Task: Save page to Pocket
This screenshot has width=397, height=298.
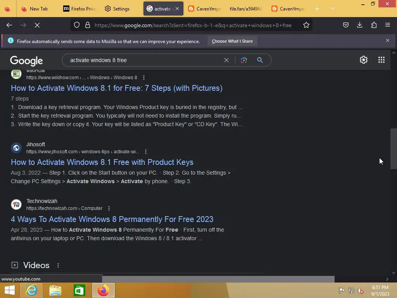Action: point(345,25)
